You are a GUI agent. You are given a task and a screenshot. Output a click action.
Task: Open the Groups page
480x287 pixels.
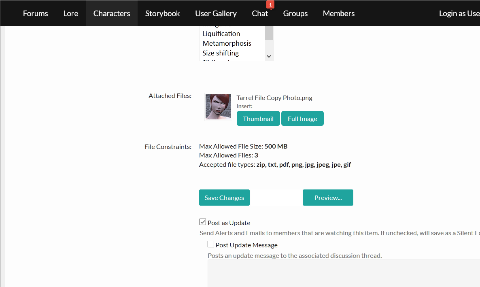pos(295,13)
